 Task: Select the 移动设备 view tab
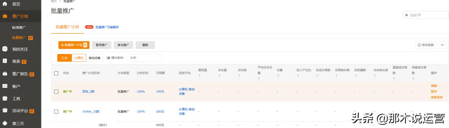(x=94, y=58)
